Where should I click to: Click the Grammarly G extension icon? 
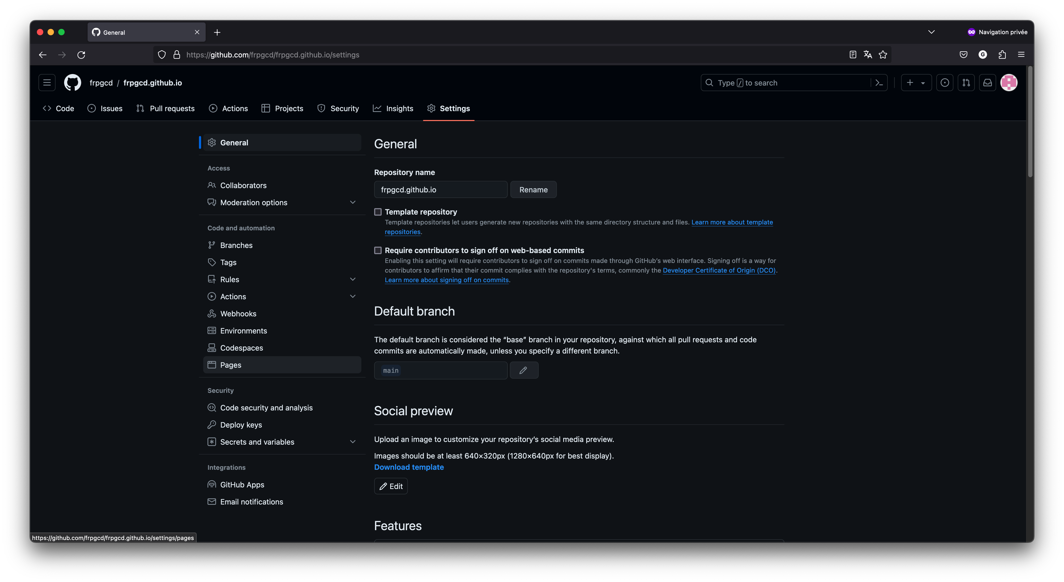983,55
